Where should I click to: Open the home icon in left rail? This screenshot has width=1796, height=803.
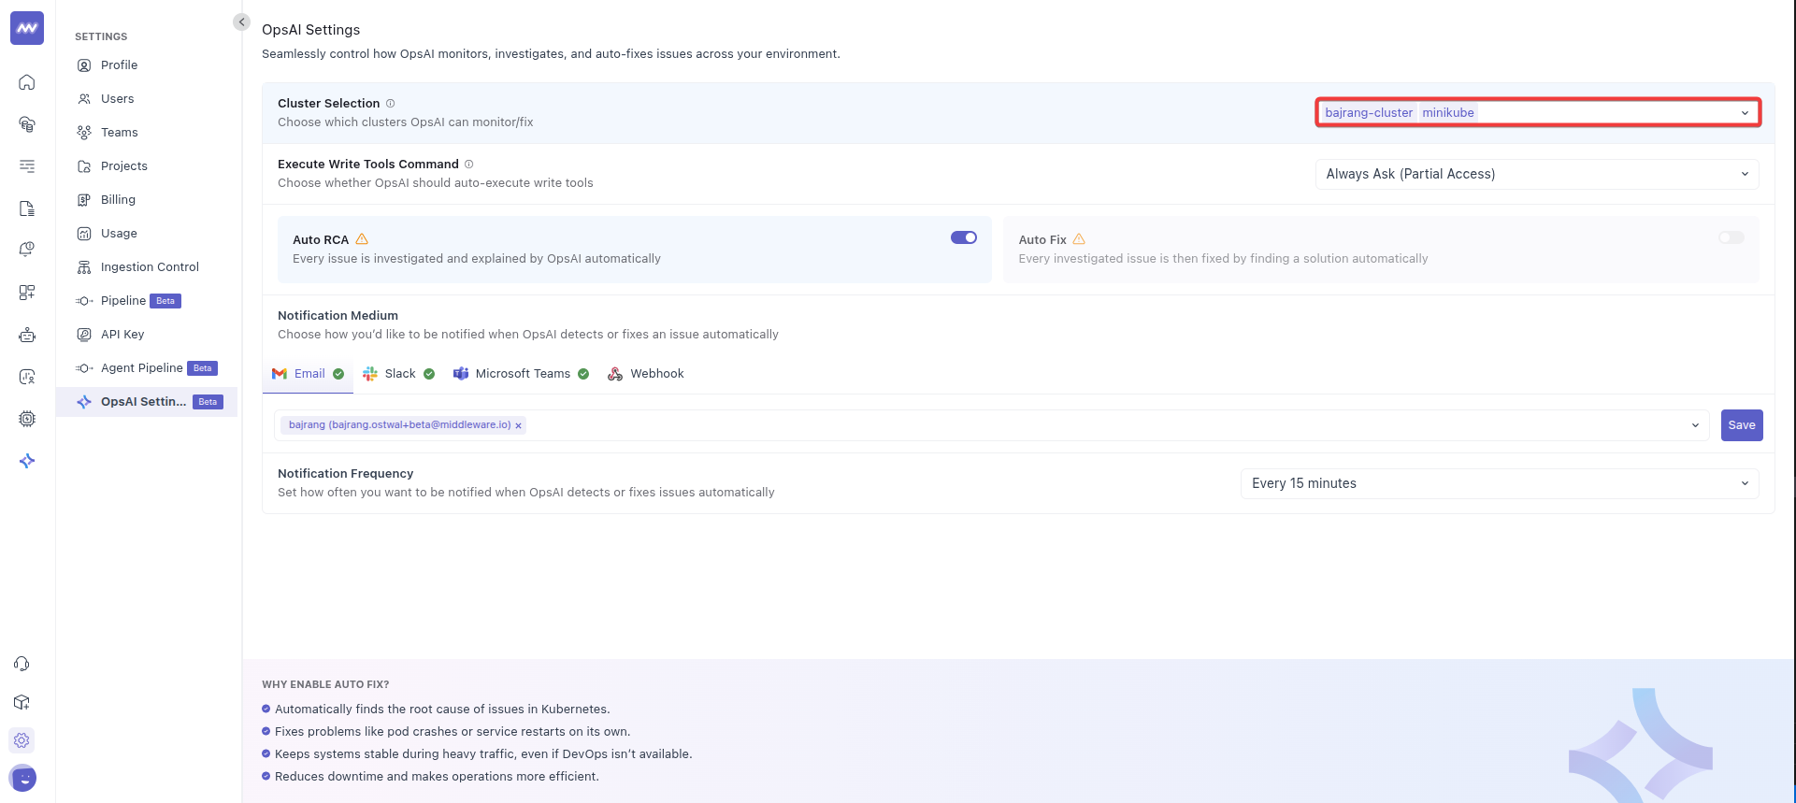(27, 82)
